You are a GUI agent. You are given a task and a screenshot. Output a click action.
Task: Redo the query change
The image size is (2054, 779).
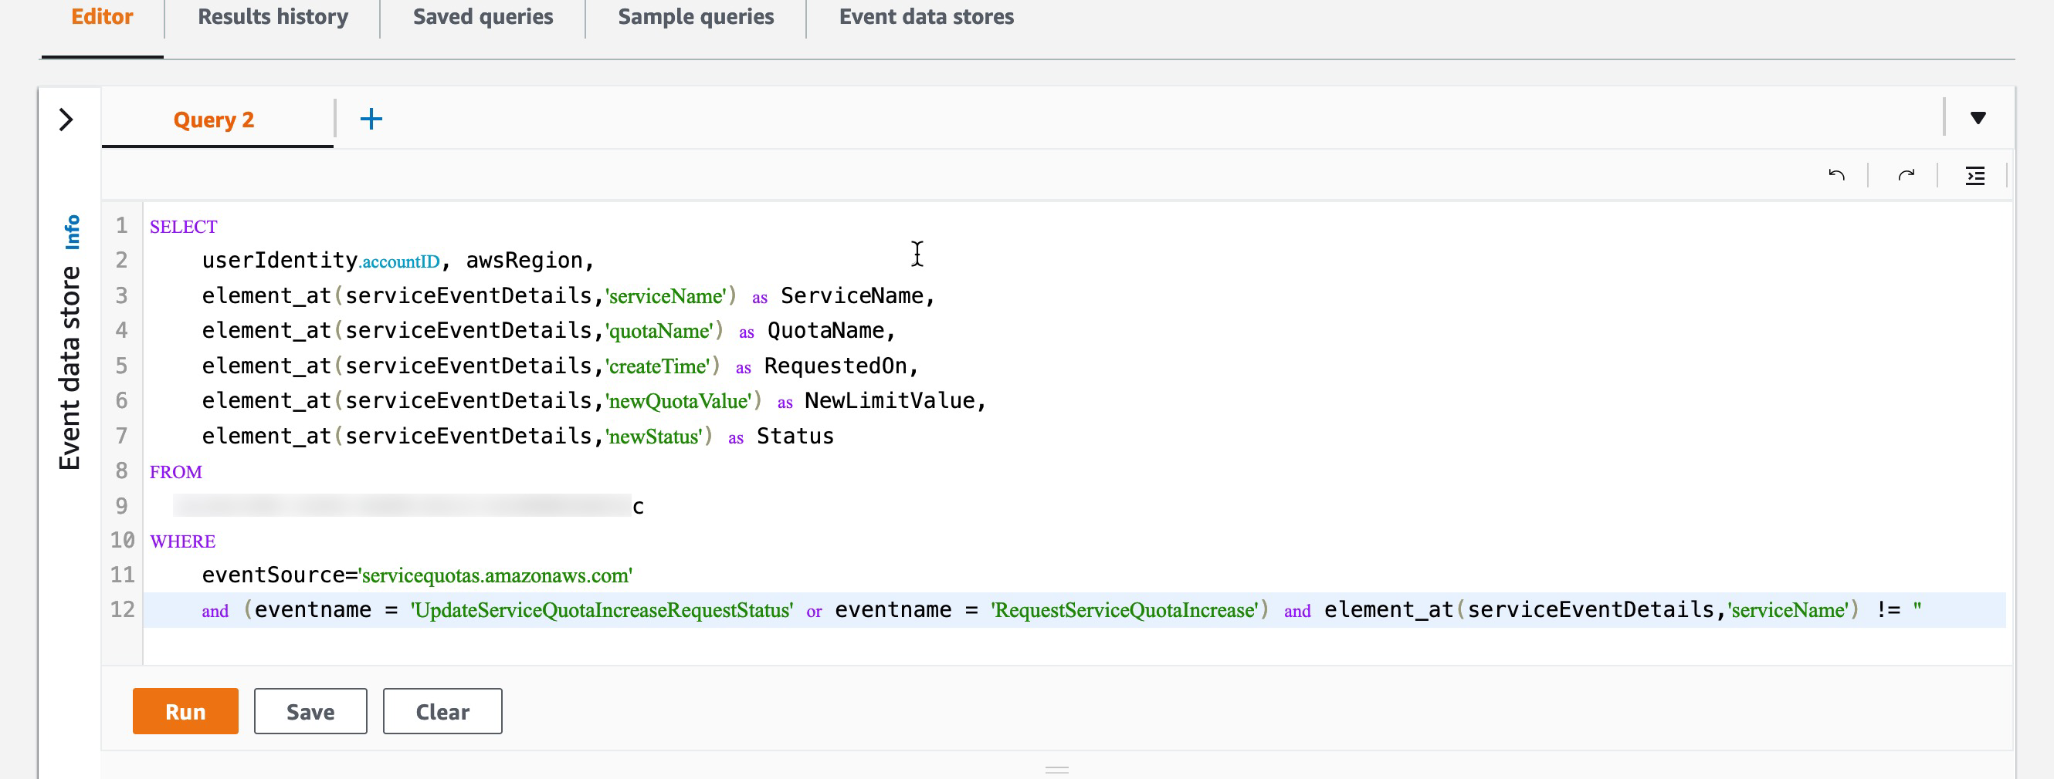[x=1906, y=174]
